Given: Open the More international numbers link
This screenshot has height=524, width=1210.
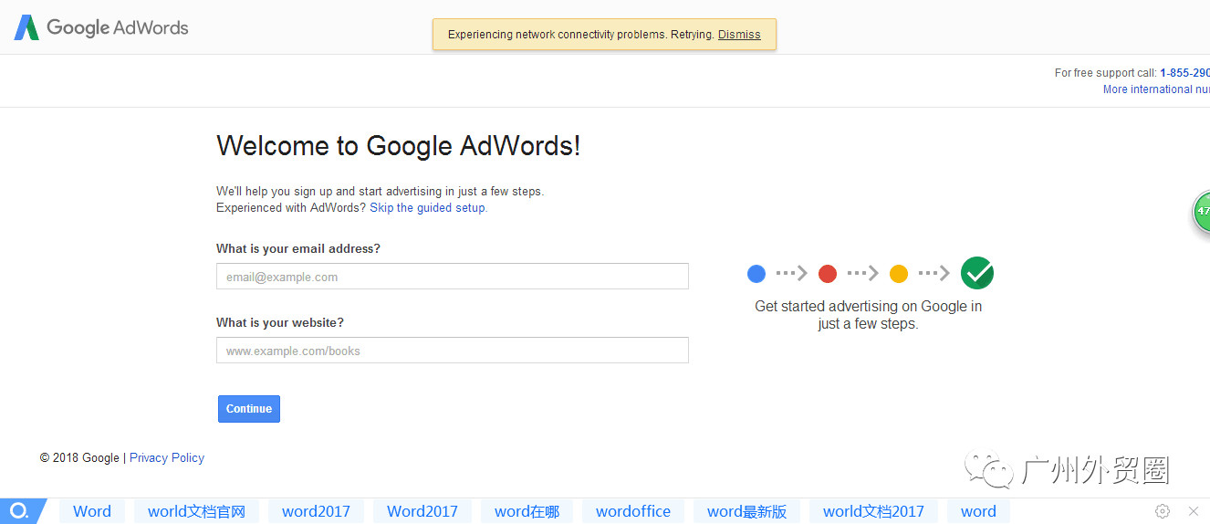Looking at the screenshot, I should [x=1156, y=89].
